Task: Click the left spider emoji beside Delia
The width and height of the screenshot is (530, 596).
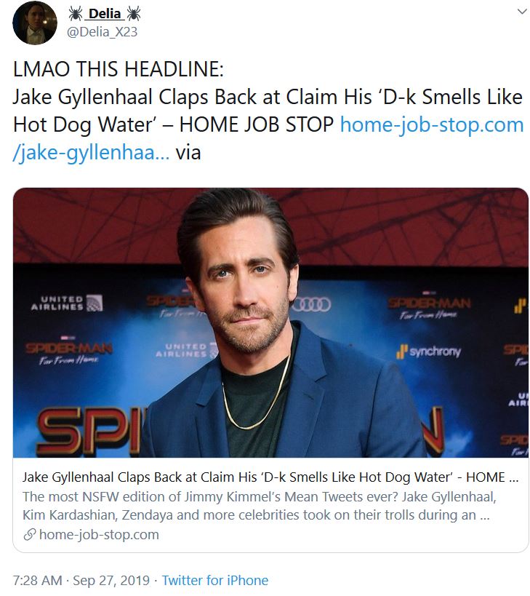Action: coord(75,14)
